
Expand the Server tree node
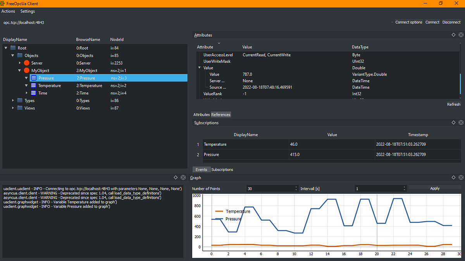pyautogui.click(x=20, y=63)
